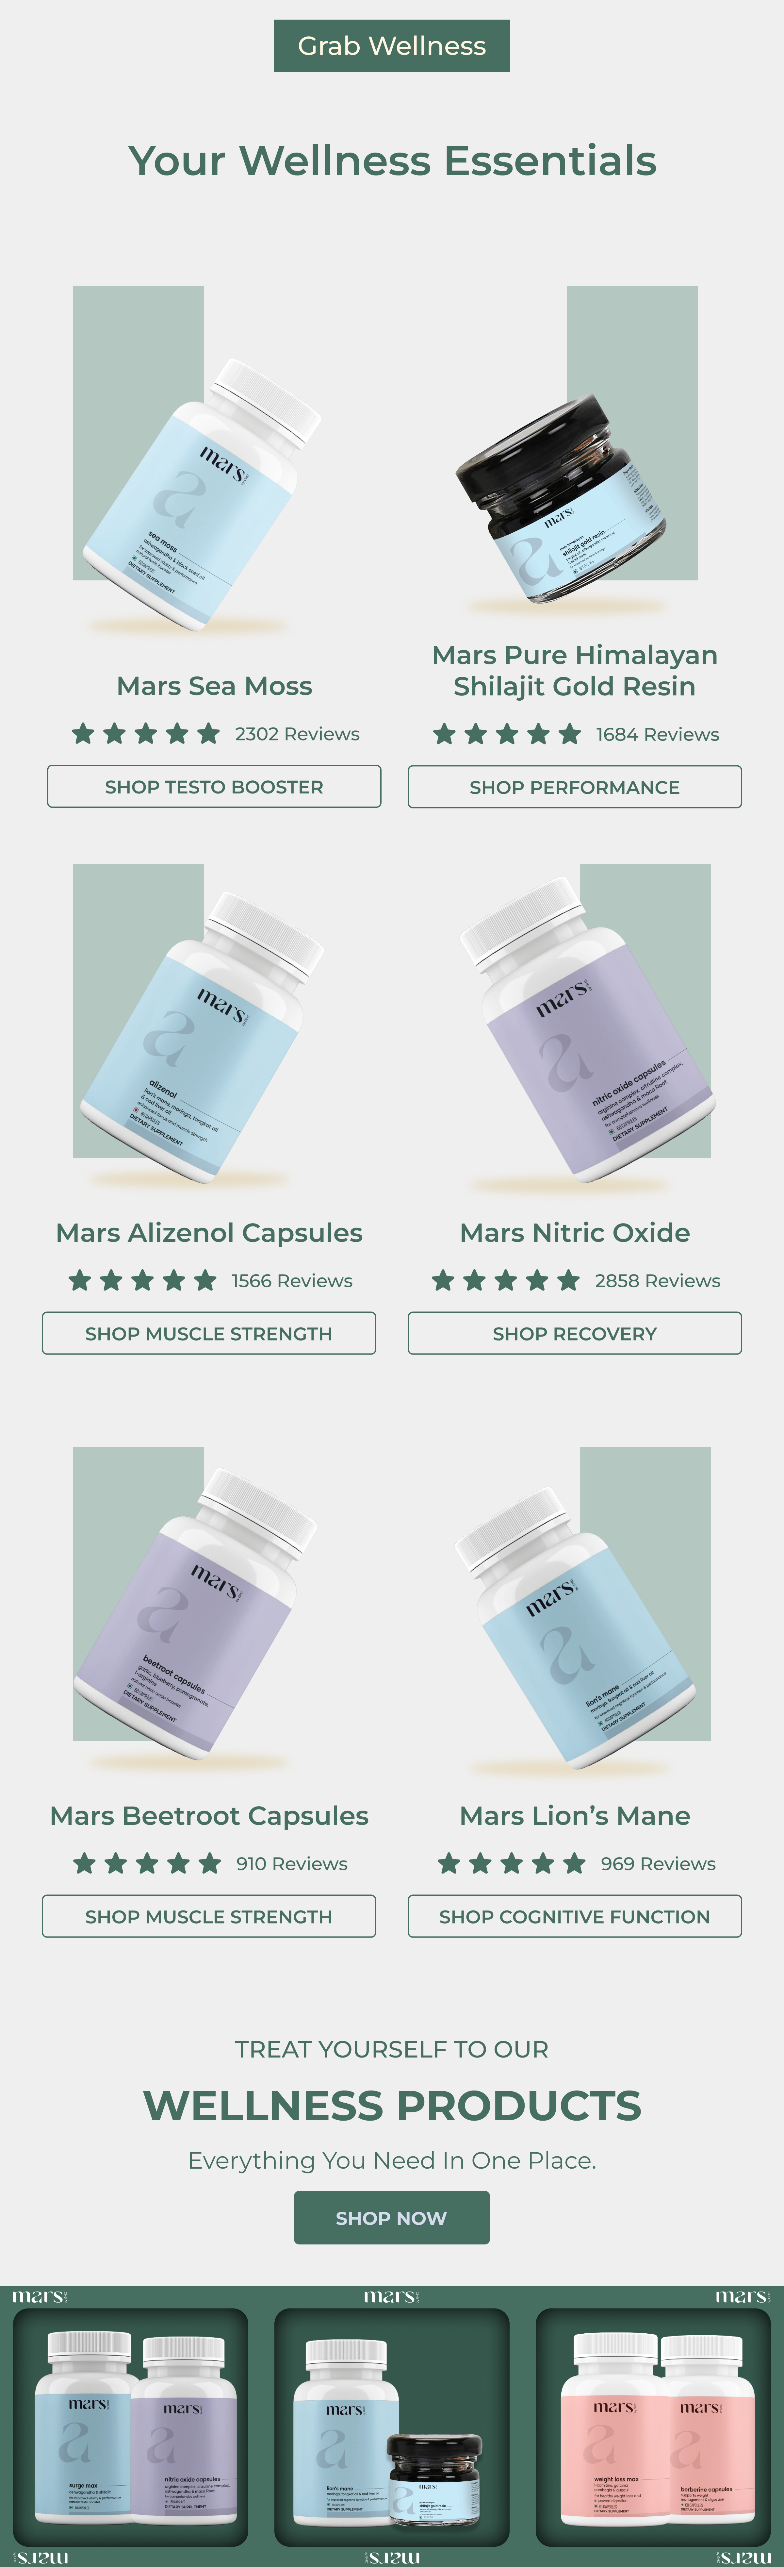Click the SHOP TESTO BOOSTER button
This screenshot has width=784, height=2567.
click(214, 786)
